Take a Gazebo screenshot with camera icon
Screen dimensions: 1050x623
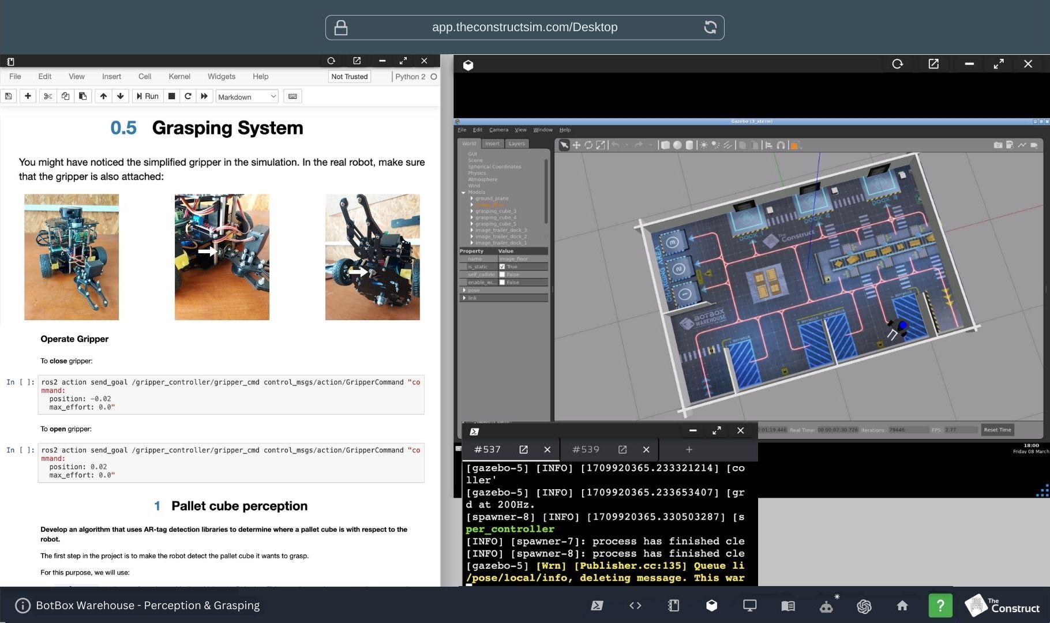tap(997, 145)
